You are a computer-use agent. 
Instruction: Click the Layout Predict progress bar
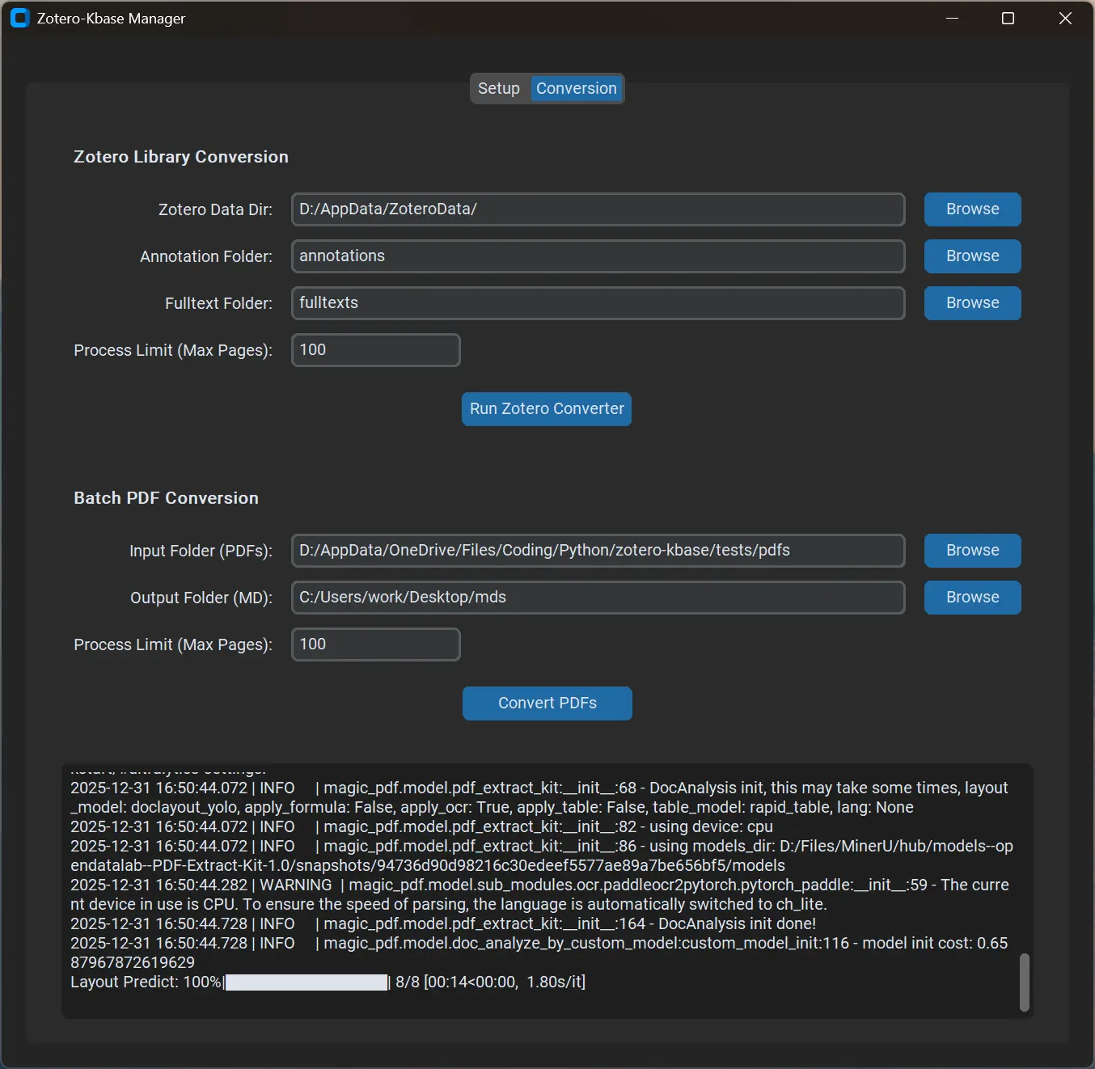307,982
